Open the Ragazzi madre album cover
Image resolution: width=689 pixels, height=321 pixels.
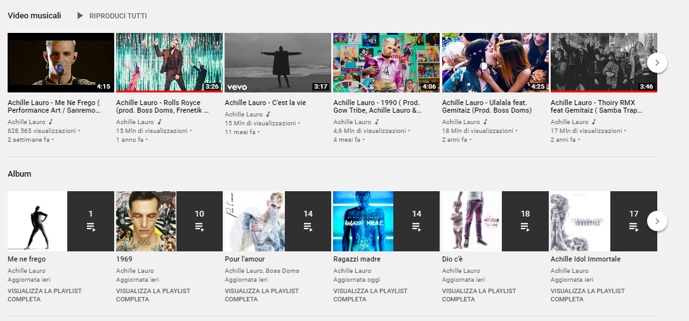(x=363, y=221)
